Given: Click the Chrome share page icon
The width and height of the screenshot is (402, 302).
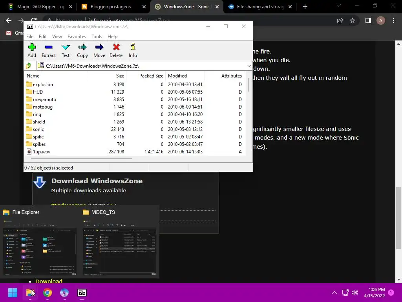Looking at the screenshot, I should [x=340, y=20].
